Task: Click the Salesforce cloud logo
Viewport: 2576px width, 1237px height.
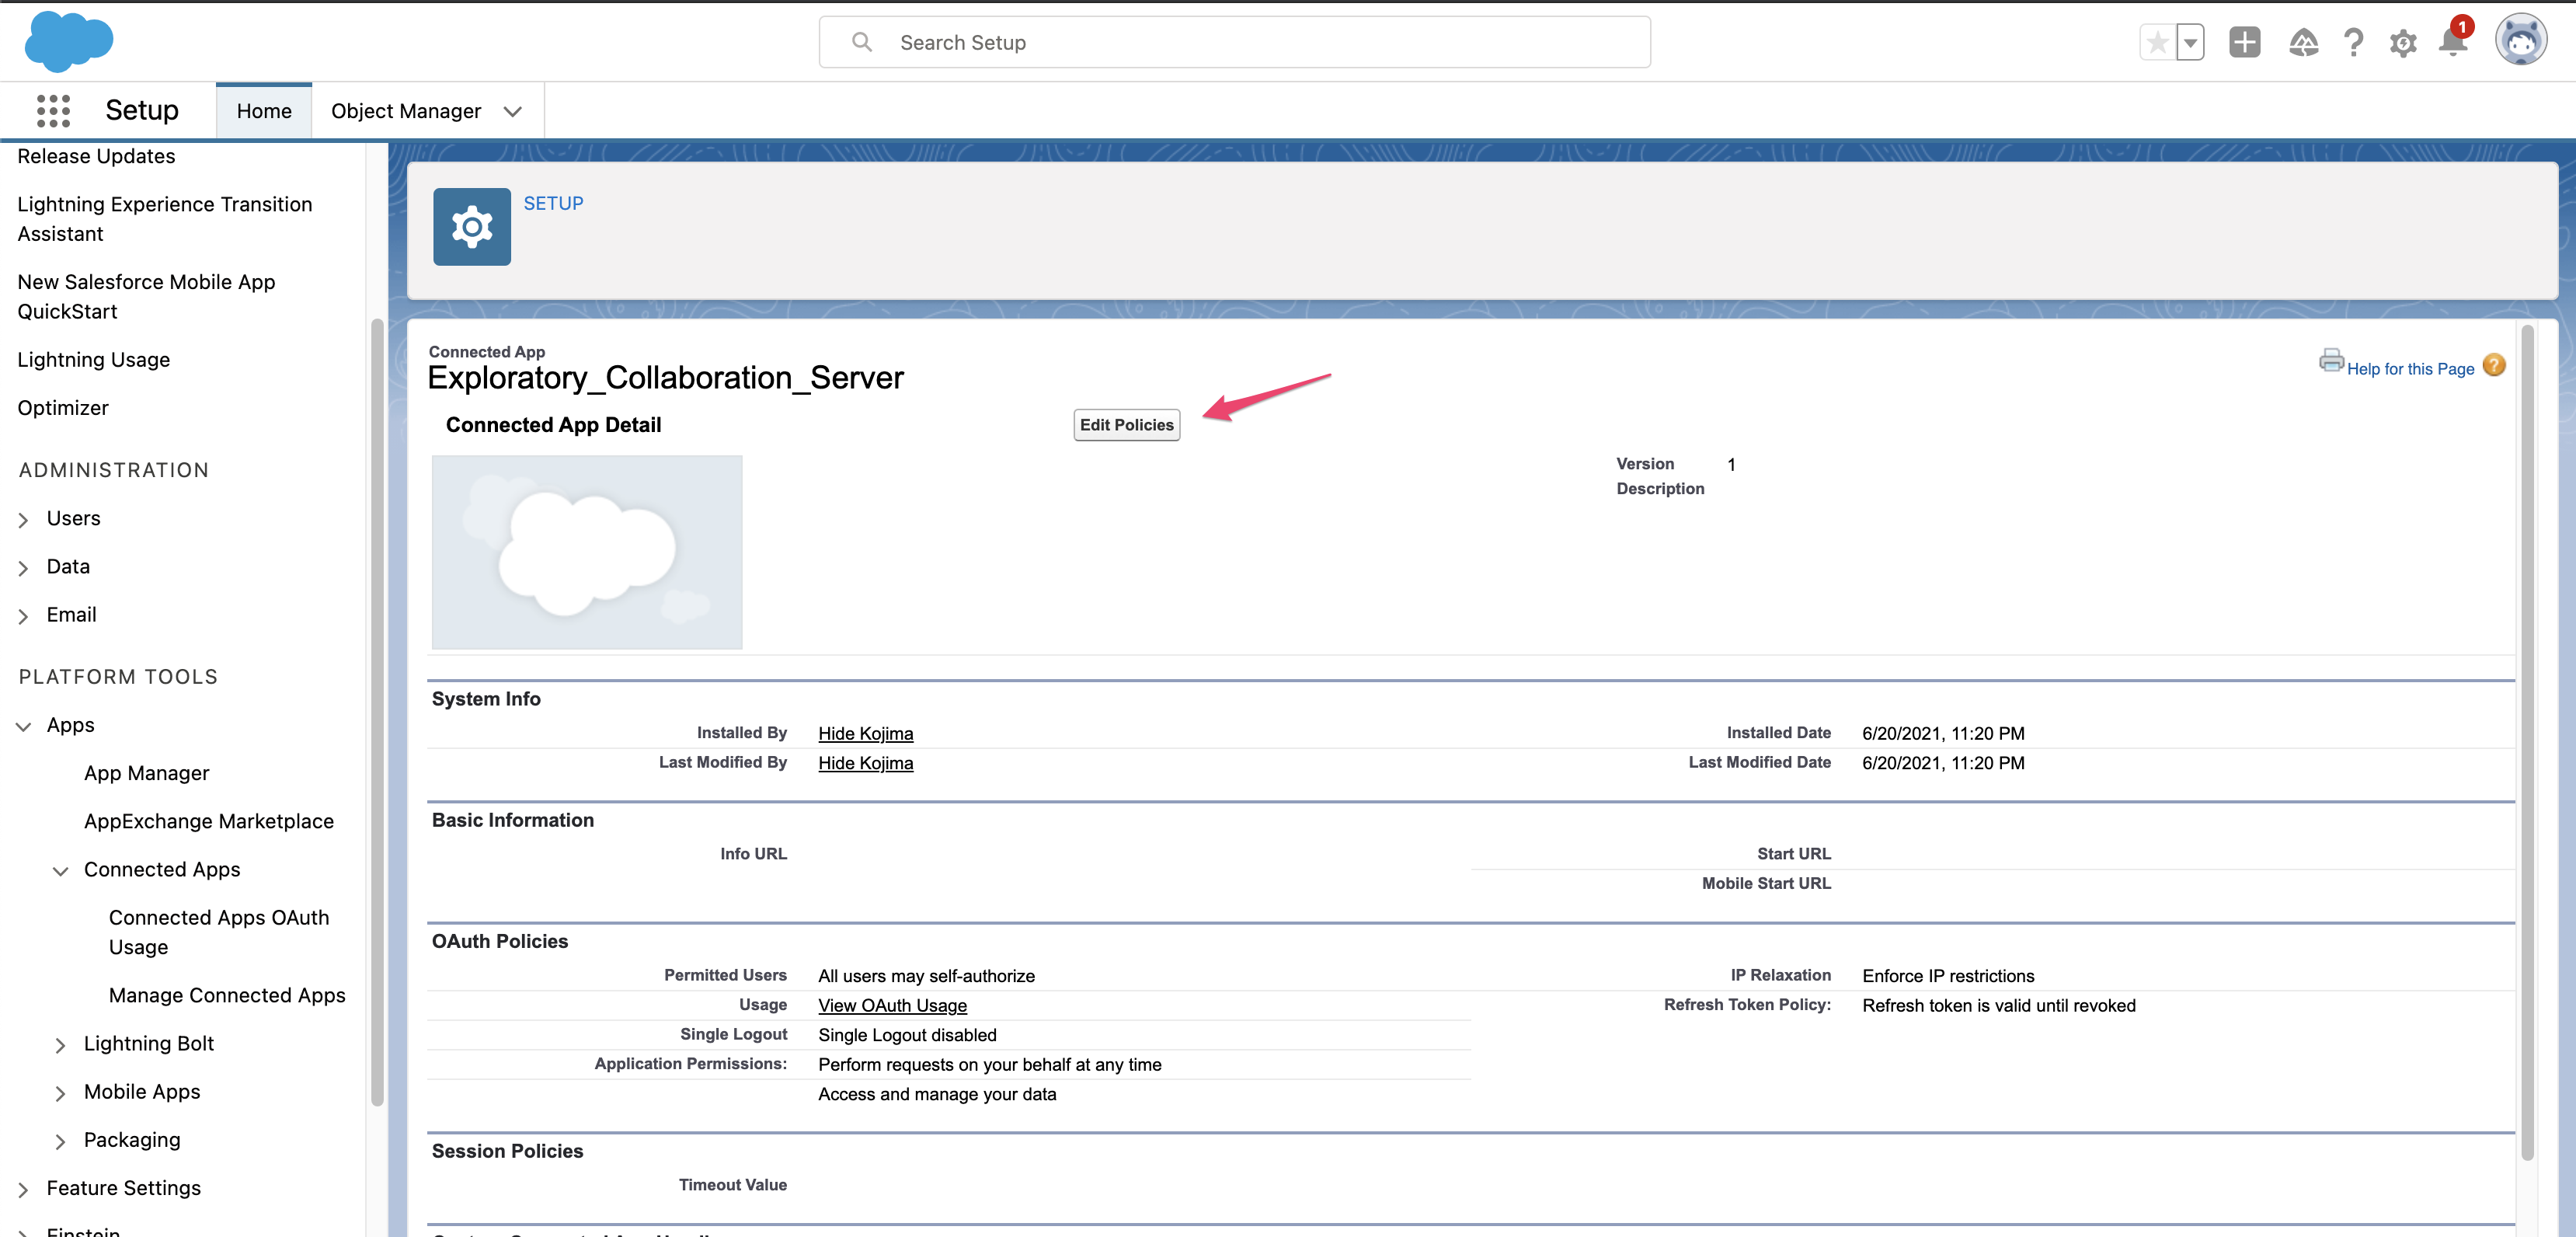Action: coord(68,42)
